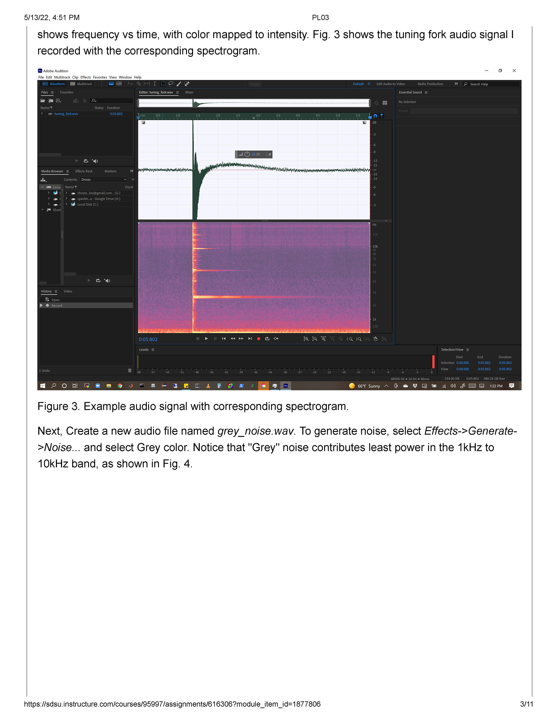Switch to Mixer tab
558x722 pixels.
[189, 92]
